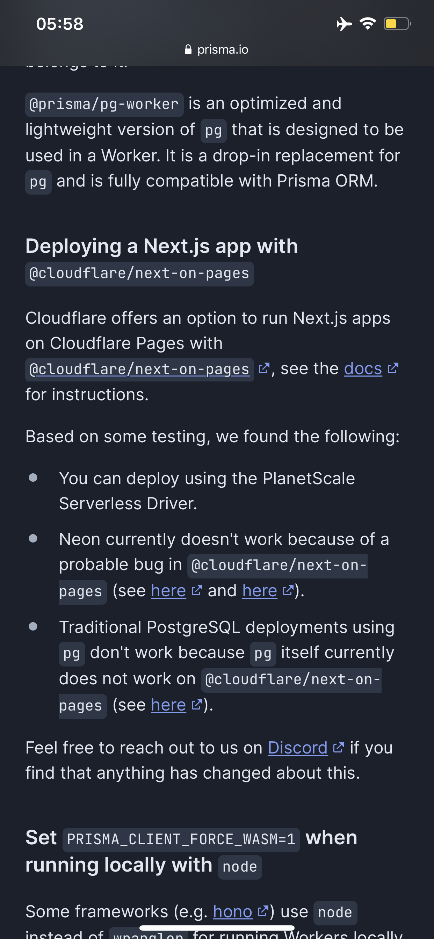Open the Discord link
This screenshot has width=434, height=939.
pyautogui.click(x=298, y=748)
